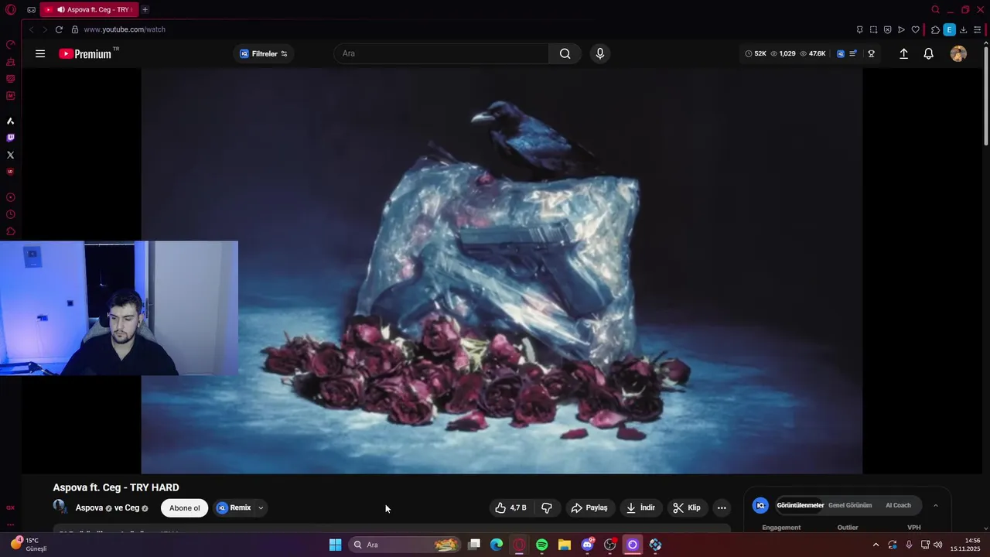Viewport: 990px width, 557px height.
Task: Click the Ara search input field
Action: click(x=441, y=53)
